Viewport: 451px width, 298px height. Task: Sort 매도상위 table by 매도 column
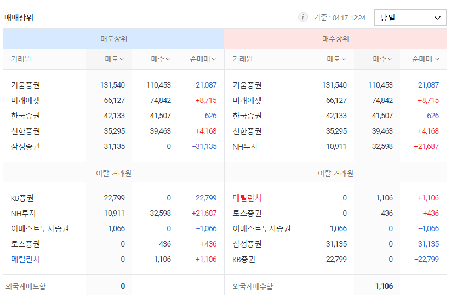[115, 59]
